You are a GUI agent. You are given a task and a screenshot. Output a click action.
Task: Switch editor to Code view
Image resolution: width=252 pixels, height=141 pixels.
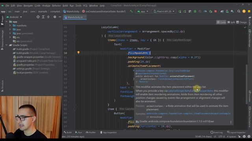pos(221,22)
